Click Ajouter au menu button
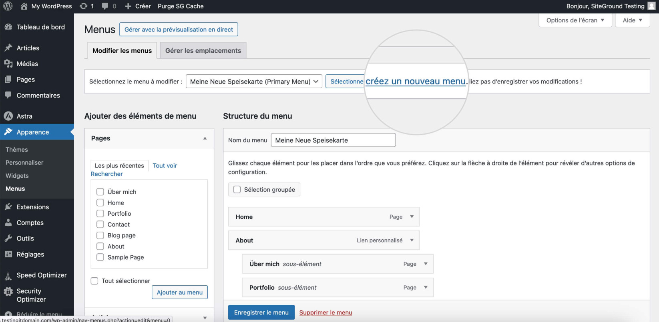Screen dimensions: 659x322 tap(180, 292)
